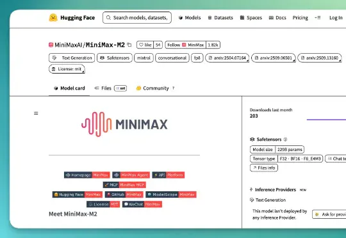The width and height of the screenshot is (346, 238).
Task: Follow the MiniMax organization
Action: [x=185, y=45]
